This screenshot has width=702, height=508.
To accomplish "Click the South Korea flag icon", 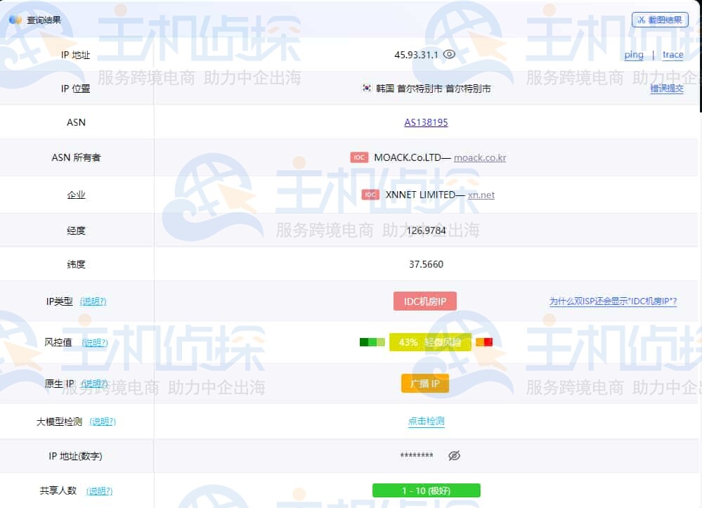I will (366, 89).
